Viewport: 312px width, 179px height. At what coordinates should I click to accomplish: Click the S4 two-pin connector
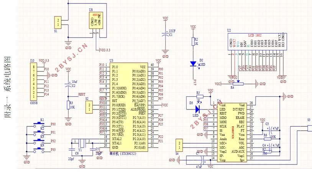pos(179,145)
